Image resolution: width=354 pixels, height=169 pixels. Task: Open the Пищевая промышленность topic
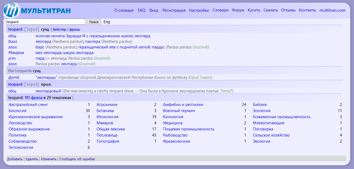pos(189,129)
